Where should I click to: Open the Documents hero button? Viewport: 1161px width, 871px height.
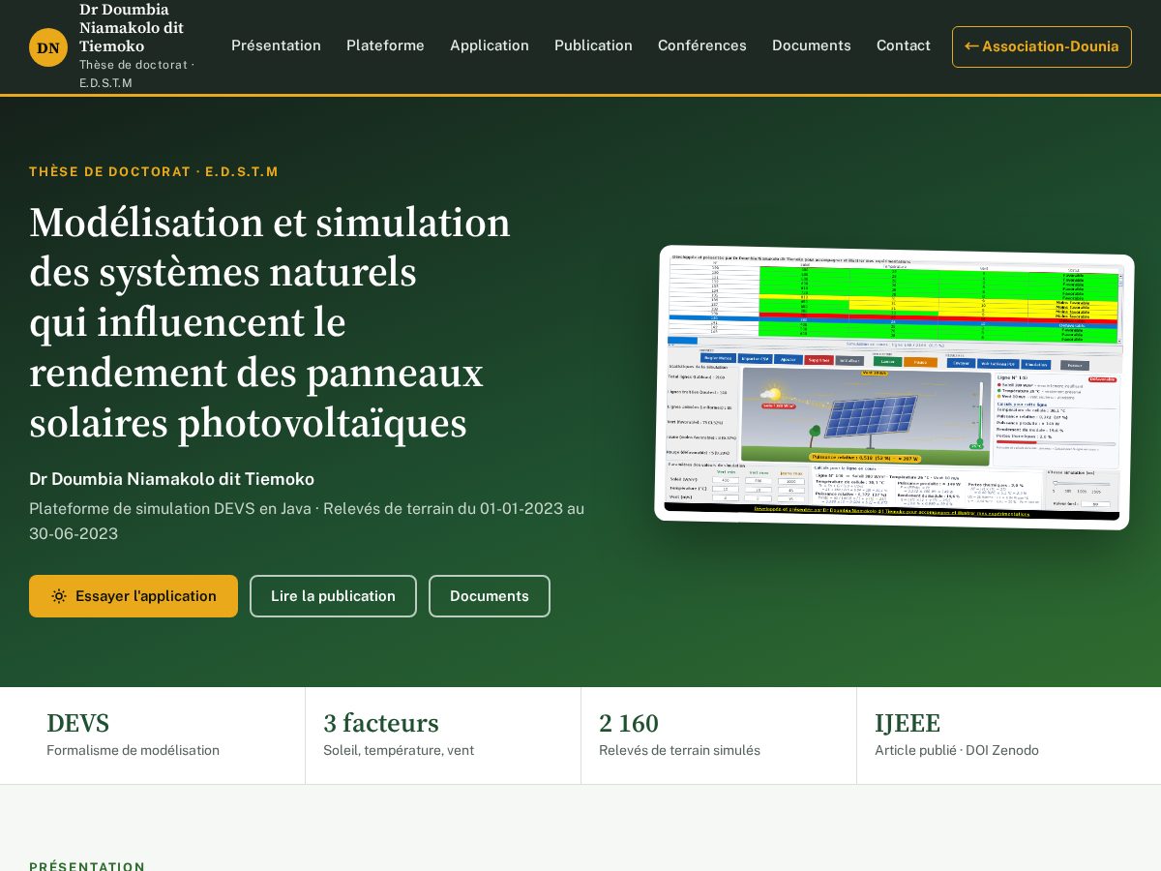(490, 596)
